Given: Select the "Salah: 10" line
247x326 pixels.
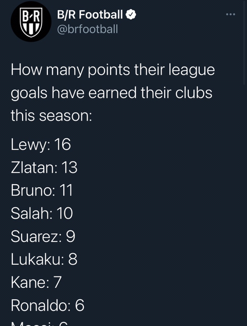Looking at the screenshot, I should (42, 214).
